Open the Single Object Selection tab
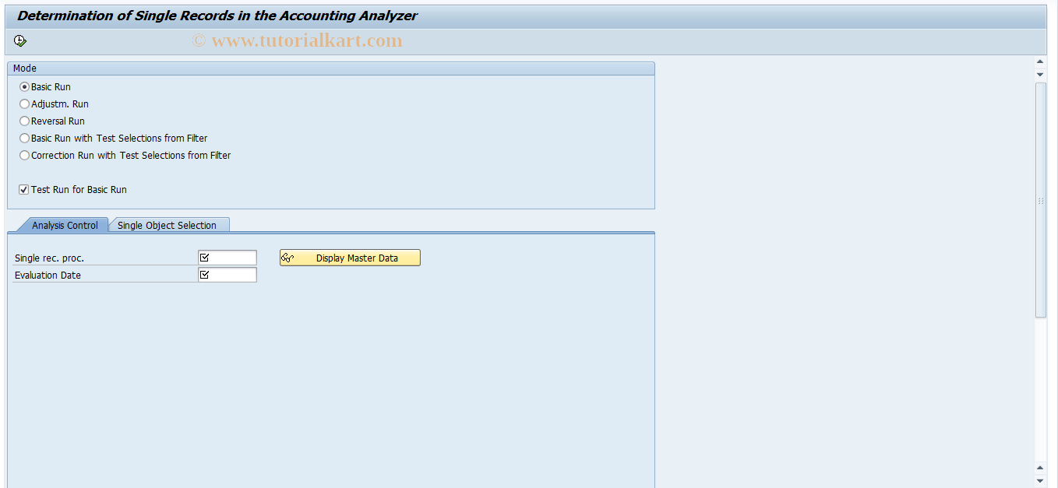The height and width of the screenshot is (488, 1058). pos(167,225)
